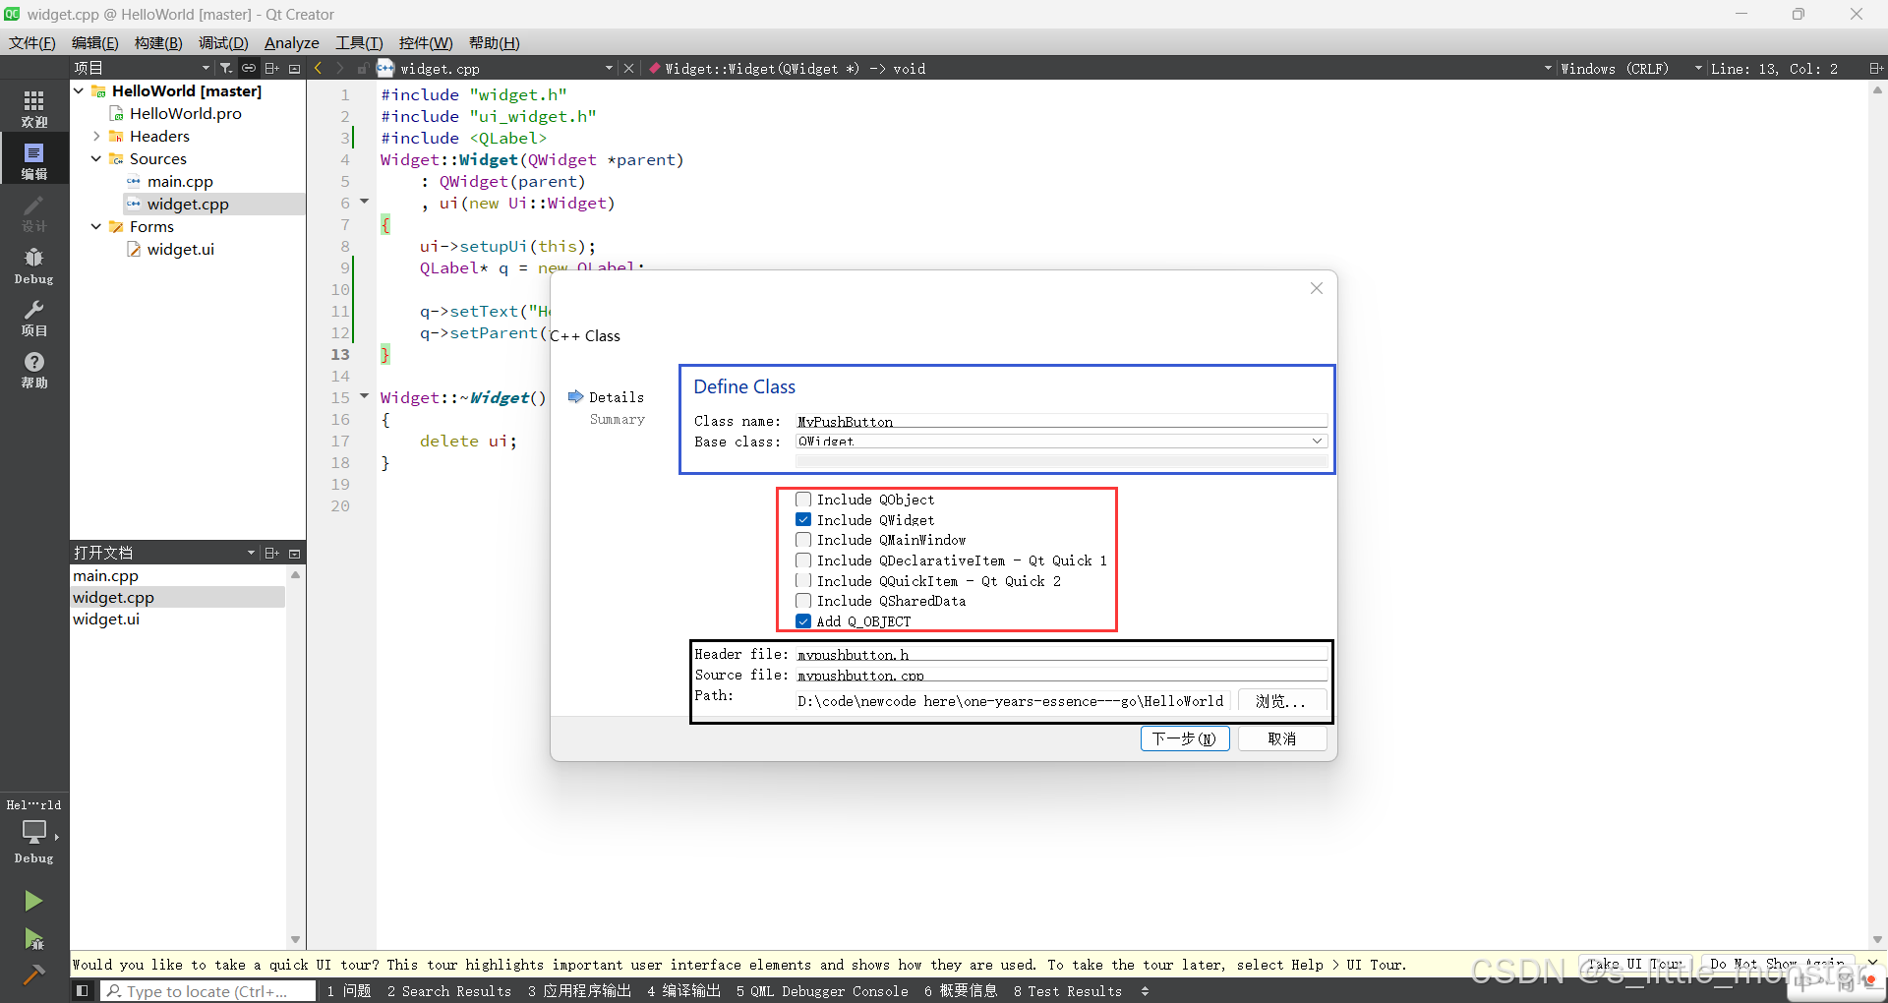Viewport: 1888px width, 1003px height.
Task: Select HelloWorld.pro in project tree
Action: [186, 113]
